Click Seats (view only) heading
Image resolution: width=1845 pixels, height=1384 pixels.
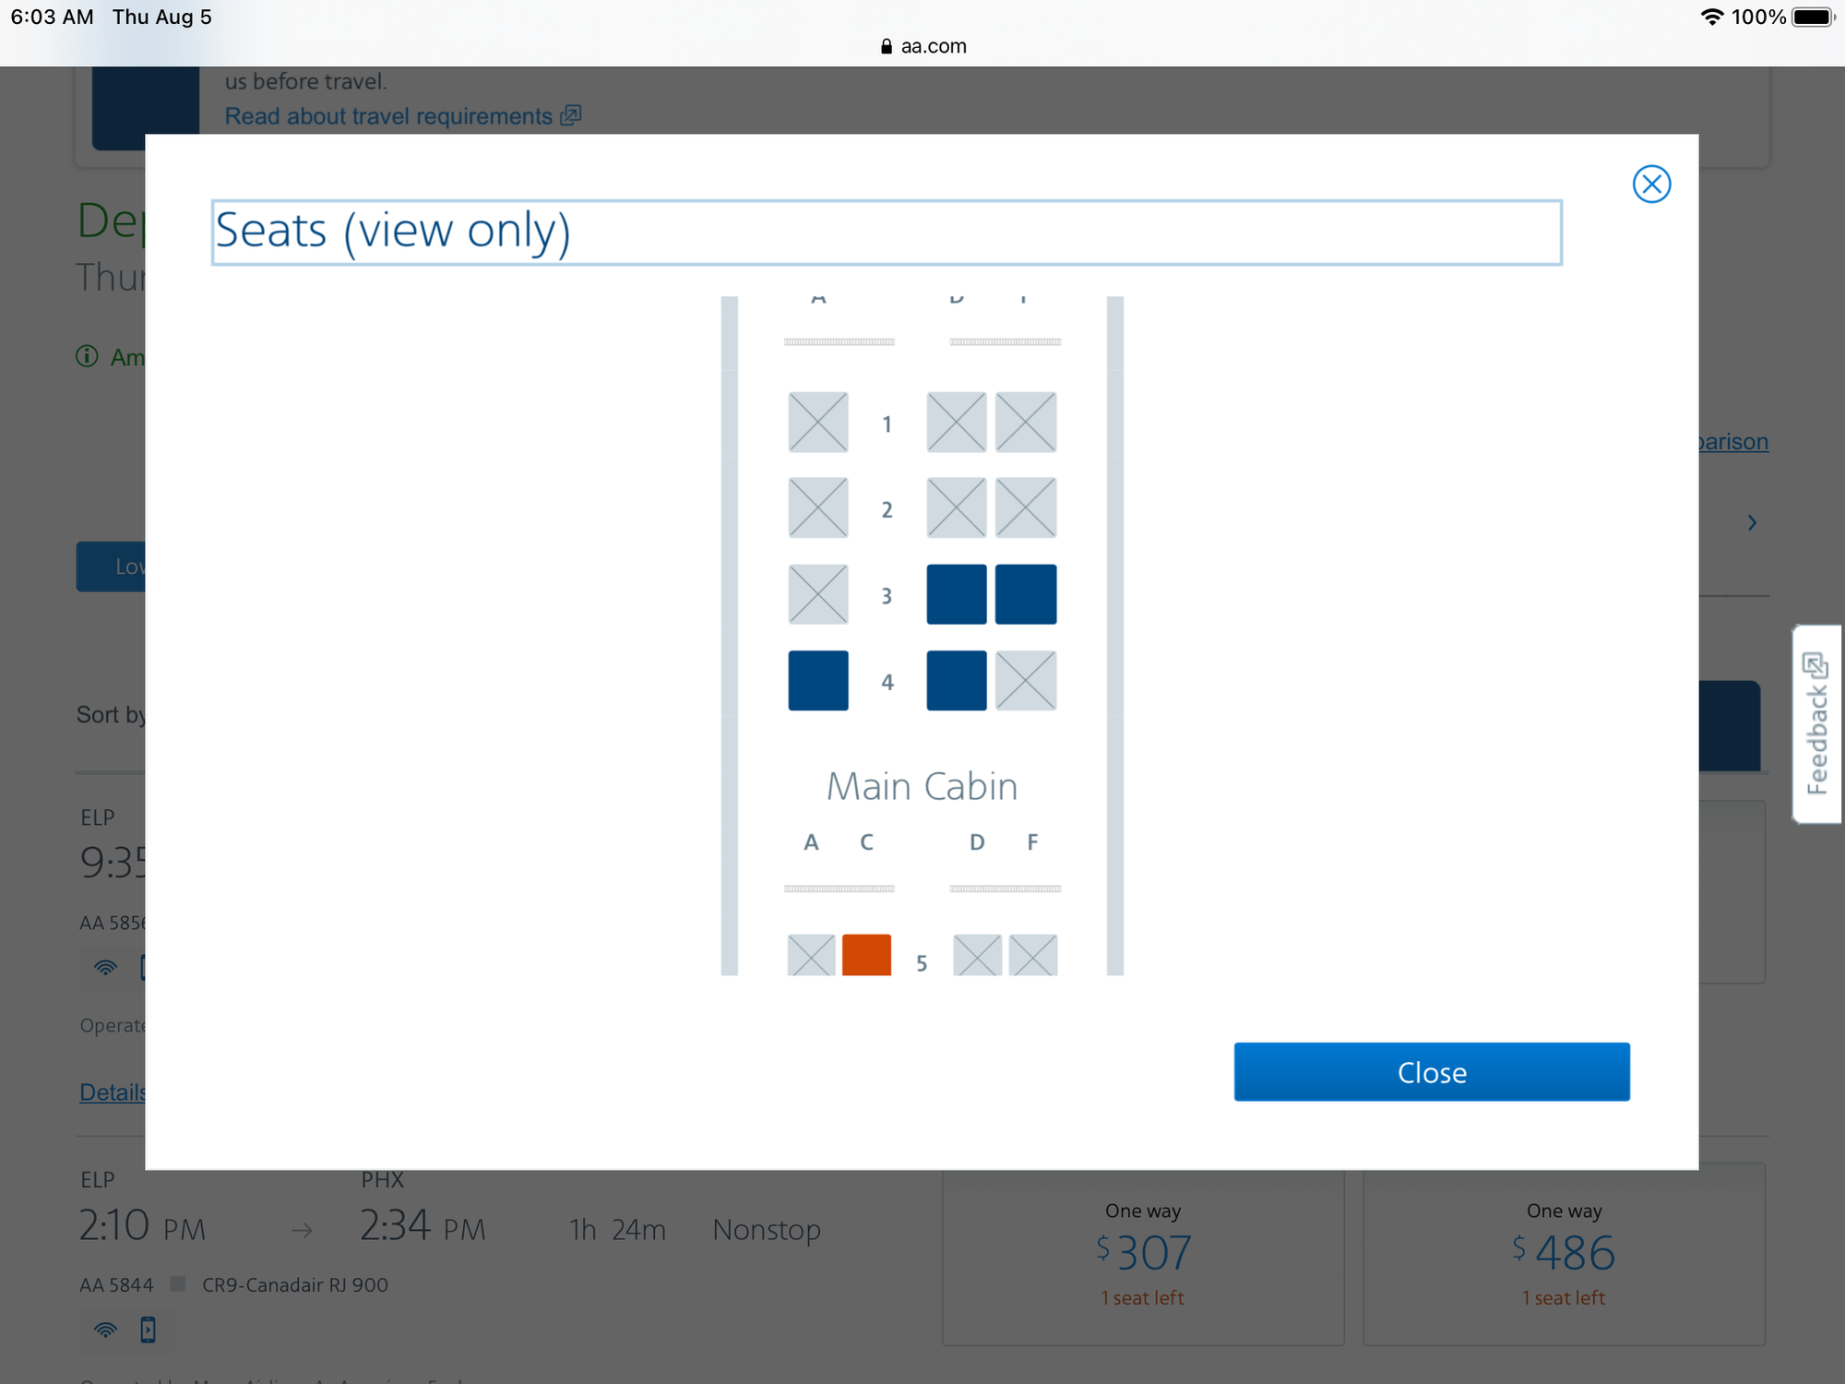(x=393, y=231)
